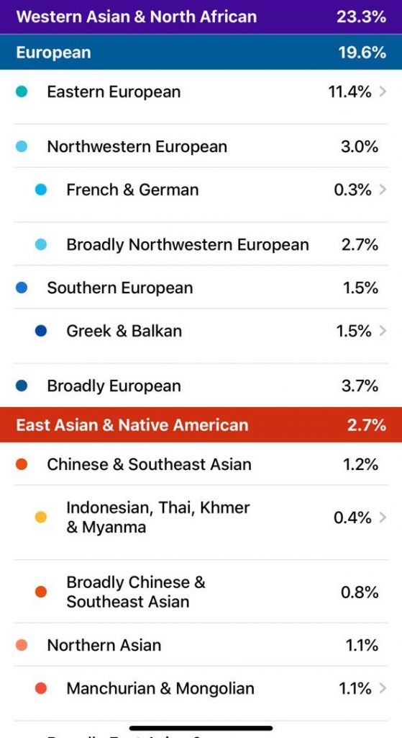
Task: Tap the Northern Asian 1.1% percentage
Action: [362, 645]
